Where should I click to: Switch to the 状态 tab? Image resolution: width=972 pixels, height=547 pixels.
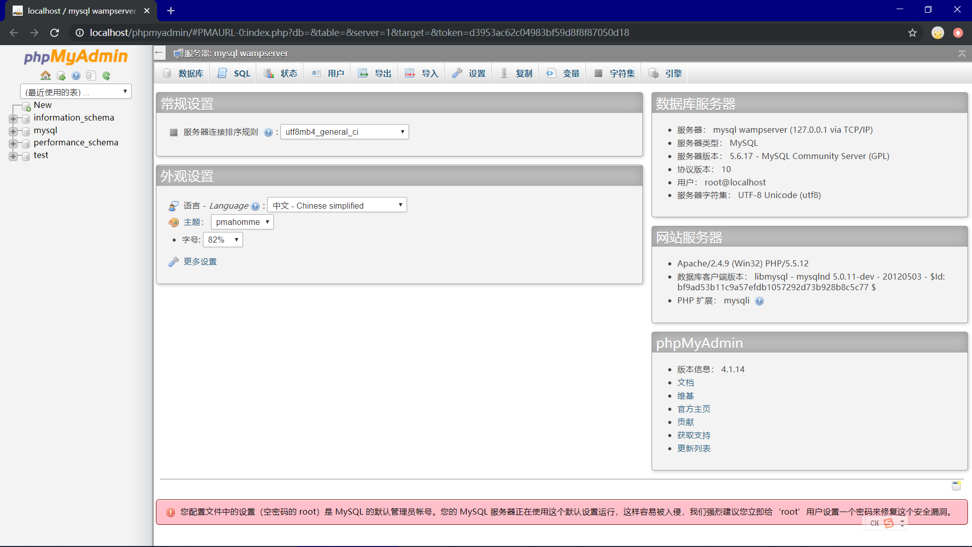[x=280, y=73]
